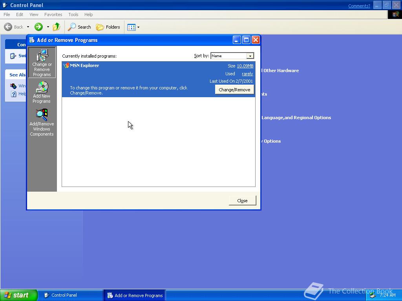Screen dimensions: 402x301
Task: Close the Add or Remove Programs dialog via Close button
Action: [242, 201]
